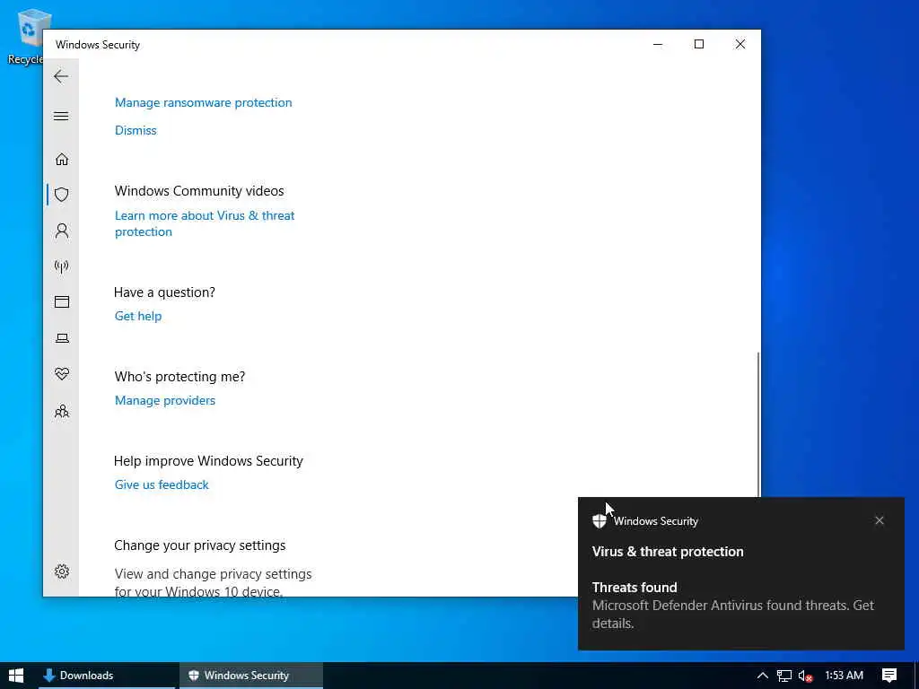The width and height of the screenshot is (919, 689).
Task: Open Family options icon
Action: (x=62, y=411)
